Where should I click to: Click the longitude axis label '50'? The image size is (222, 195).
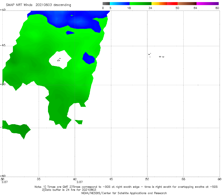pos(147,179)
